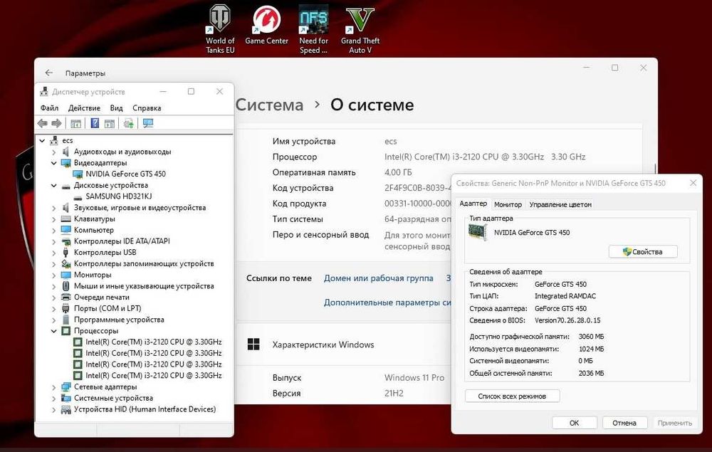Toggle the action pane toolbar icon
Viewport: 712px width, 452px height.
pyautogui.click(x=110, y=123)
